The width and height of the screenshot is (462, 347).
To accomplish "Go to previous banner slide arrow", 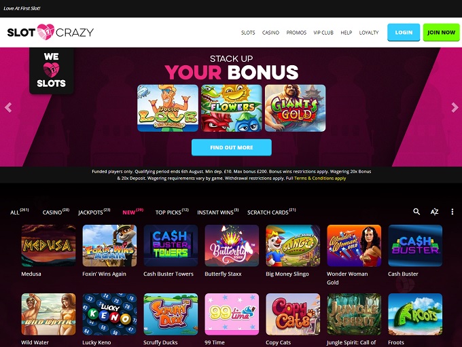I will pyautogui.click(x=8, y=107).
